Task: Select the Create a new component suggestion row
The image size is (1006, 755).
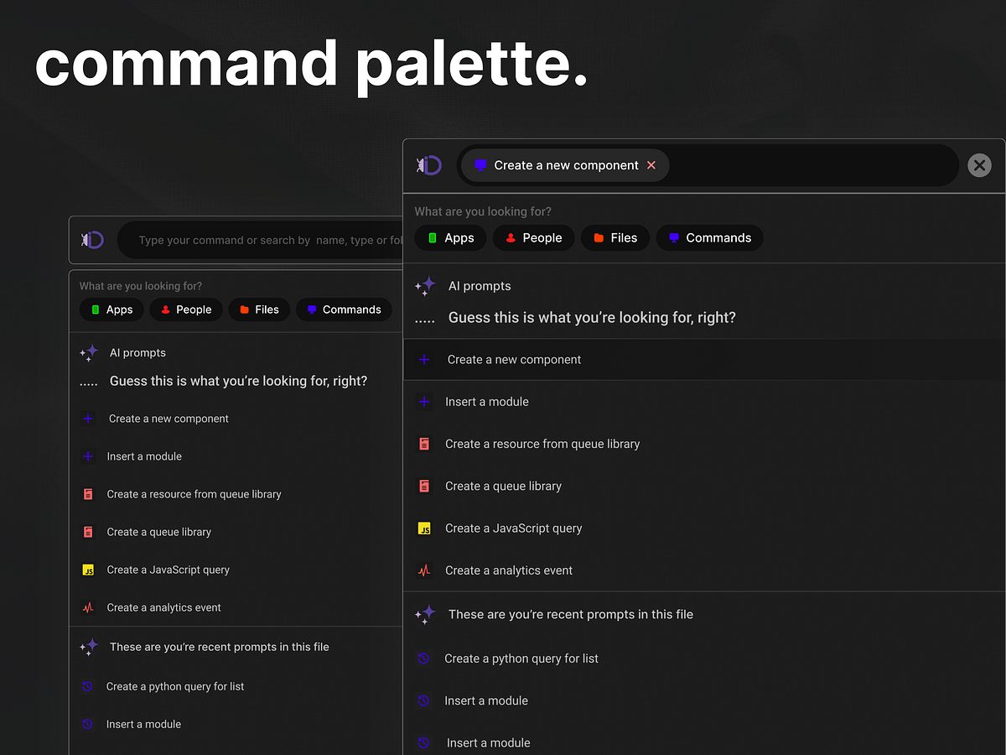Action: (x=514, y=359)
